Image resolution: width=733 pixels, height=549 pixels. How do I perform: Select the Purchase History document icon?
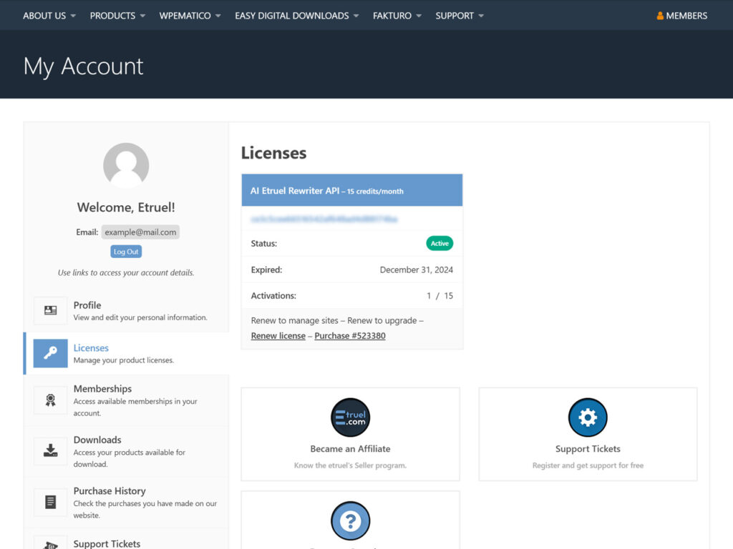(50, 502)
